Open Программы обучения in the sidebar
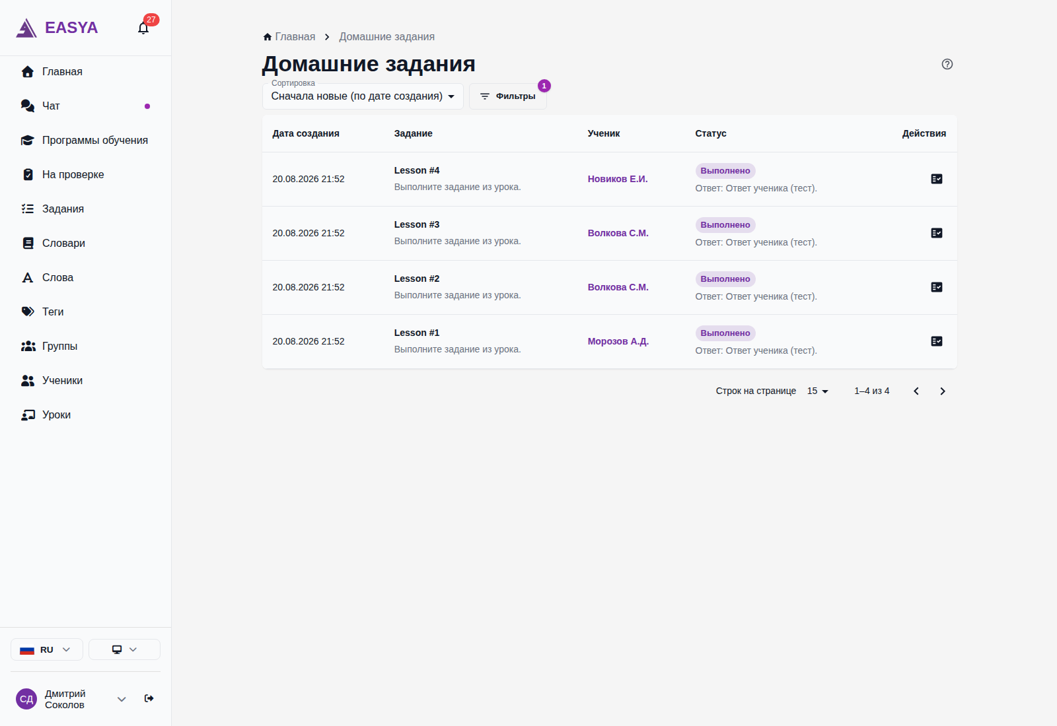This screenshot has width=1057, height=726. coord(86,141)
